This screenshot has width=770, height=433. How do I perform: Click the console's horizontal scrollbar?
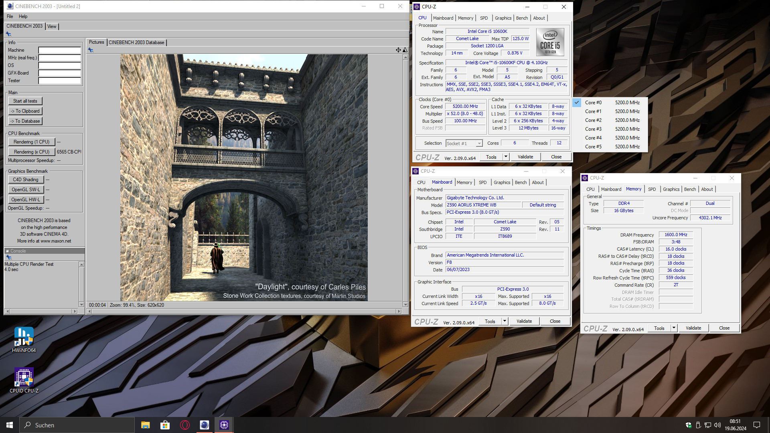tap(41, 311)
